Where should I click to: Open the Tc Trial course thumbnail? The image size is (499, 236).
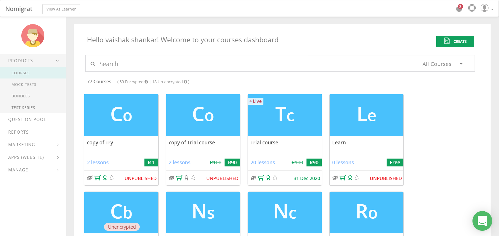pyautogui.click(x=285, y=115)
